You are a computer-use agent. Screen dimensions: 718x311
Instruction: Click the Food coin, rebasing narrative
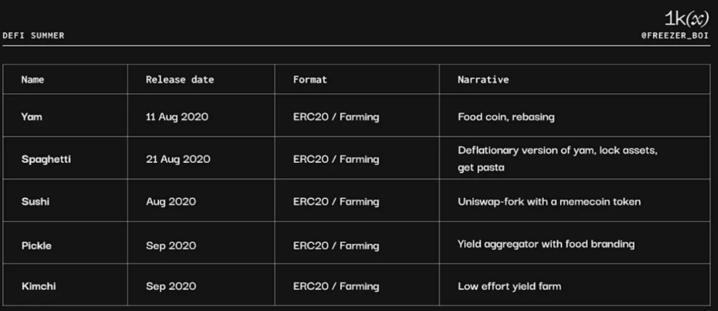pos(506,117)
